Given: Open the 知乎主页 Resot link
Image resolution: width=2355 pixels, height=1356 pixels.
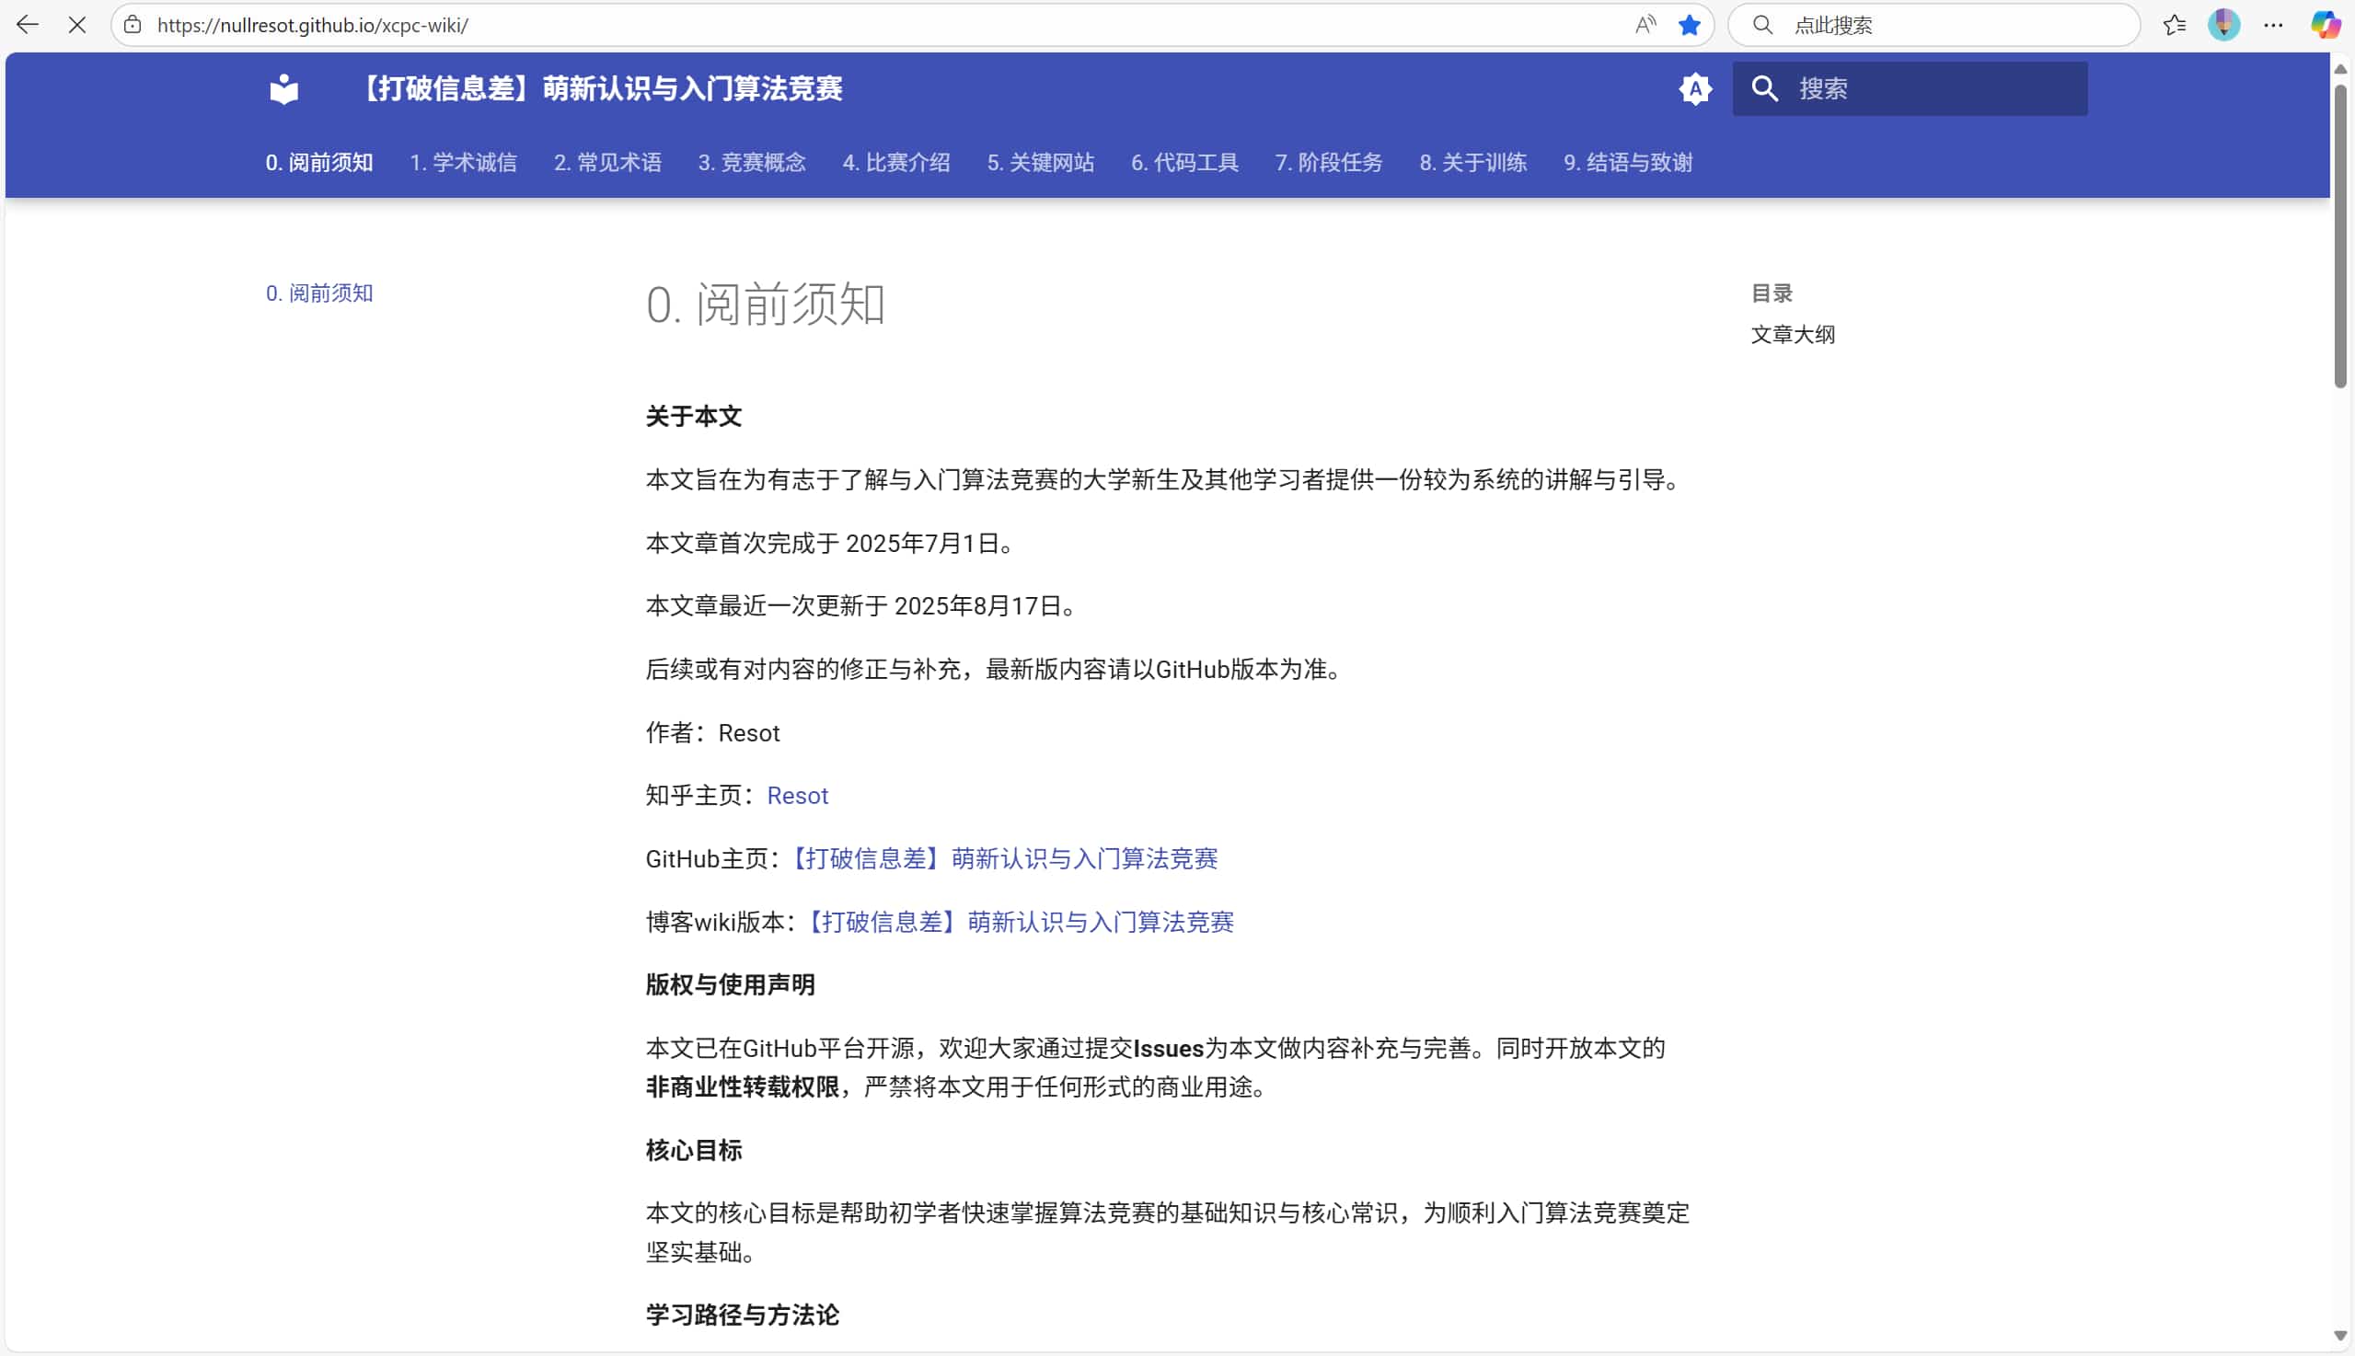Looking at the screenshot, I should tap(796, 796).
